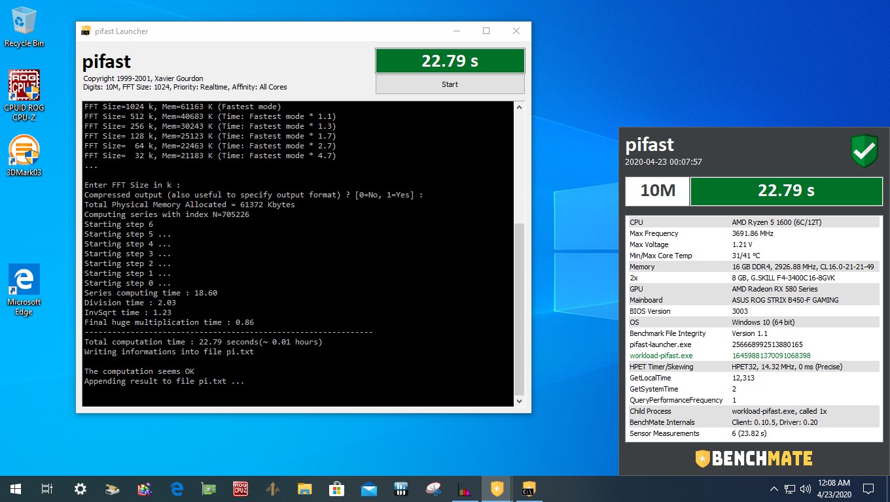Select the QueryPerformanceFrequency row

click(x=753, y=400)
